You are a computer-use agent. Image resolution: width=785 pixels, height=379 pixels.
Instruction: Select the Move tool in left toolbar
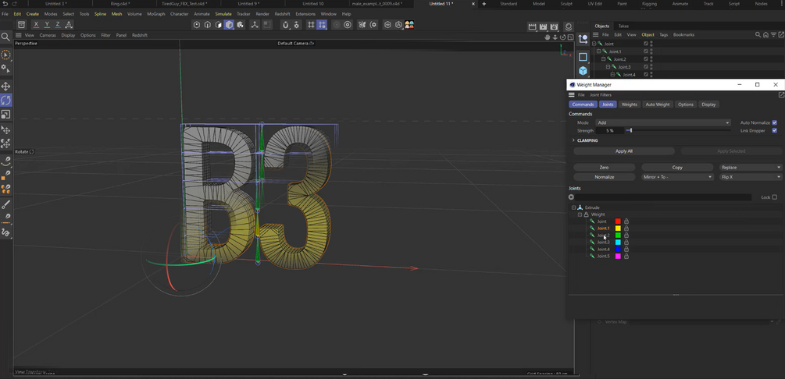(x=5, y=87)
